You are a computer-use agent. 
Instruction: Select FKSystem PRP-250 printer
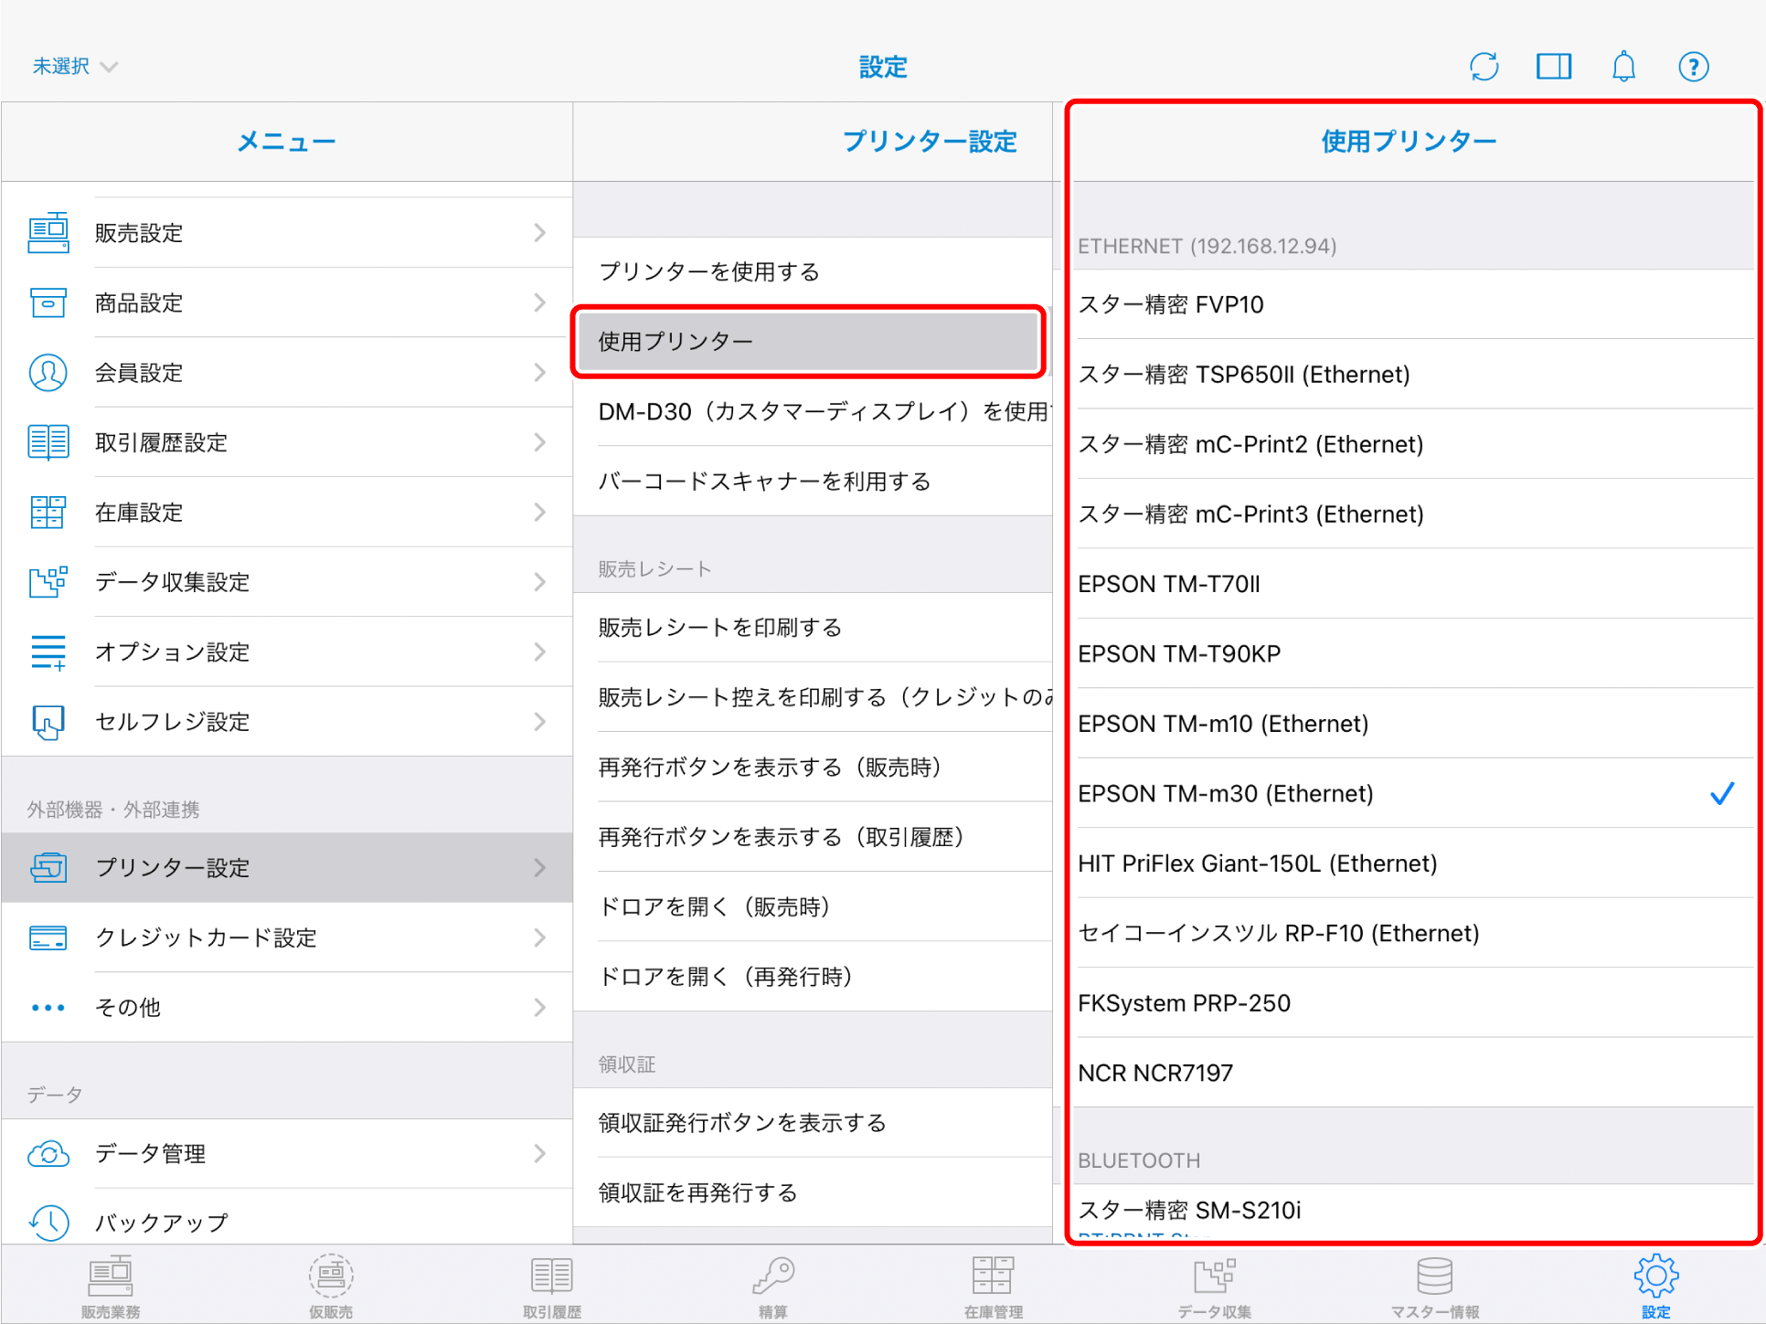(1413, 1003)
